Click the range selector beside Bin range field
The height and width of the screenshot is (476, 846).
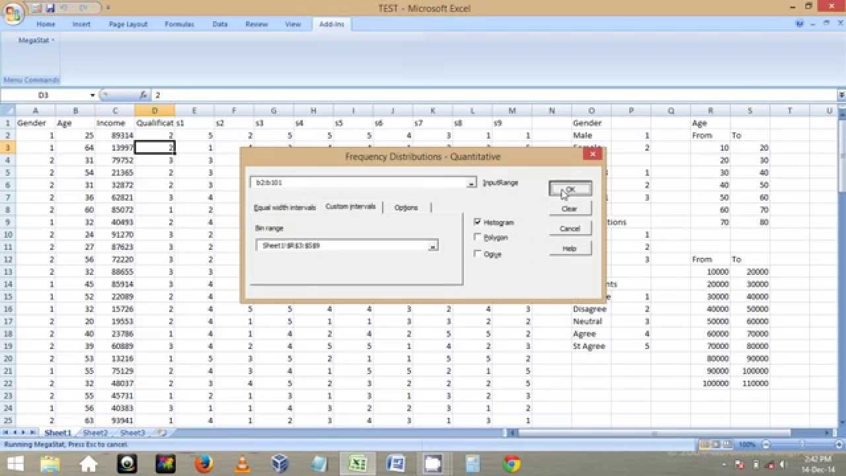click(x=433, y=246)
